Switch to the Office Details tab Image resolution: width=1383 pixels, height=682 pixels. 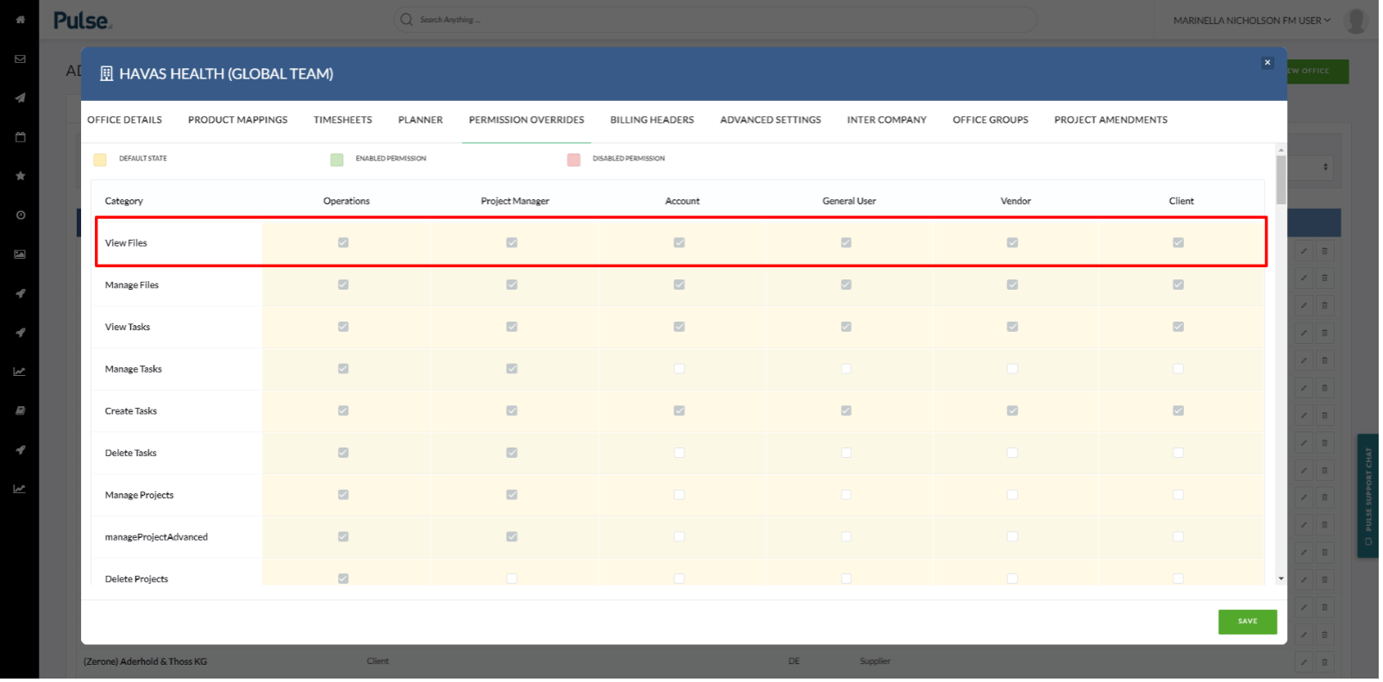point(125,121)
